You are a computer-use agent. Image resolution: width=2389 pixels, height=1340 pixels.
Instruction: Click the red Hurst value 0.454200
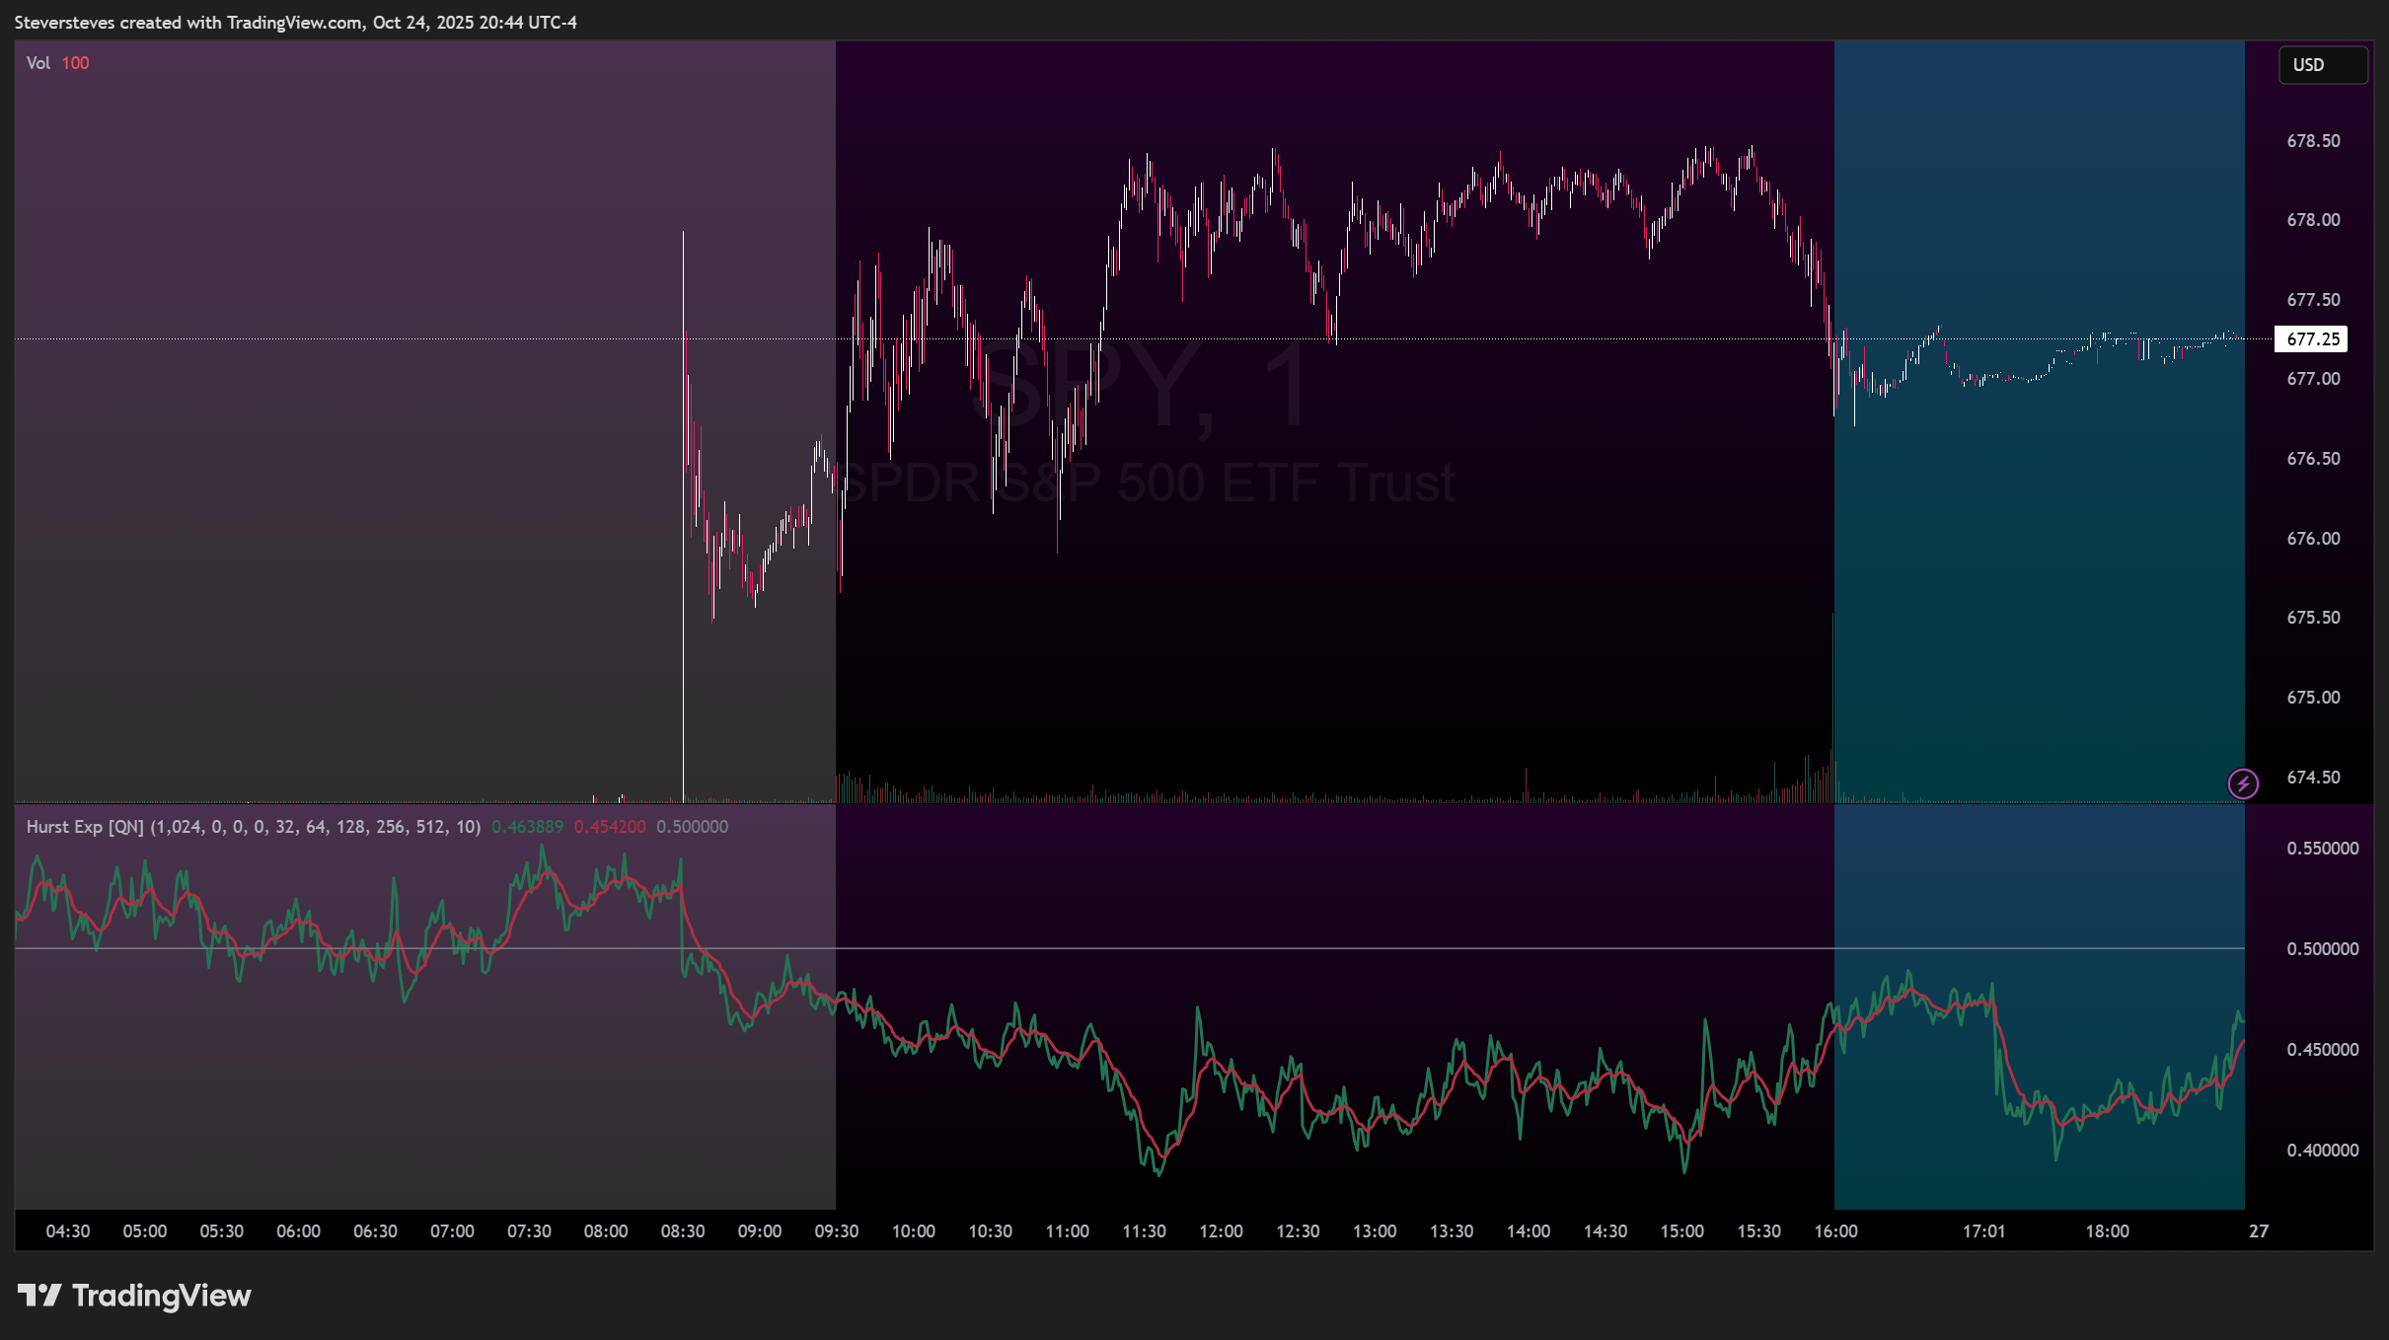[610, 827]
